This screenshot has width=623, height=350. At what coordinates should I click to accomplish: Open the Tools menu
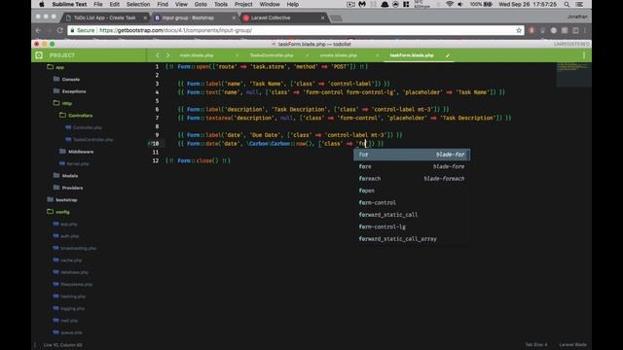221,4
